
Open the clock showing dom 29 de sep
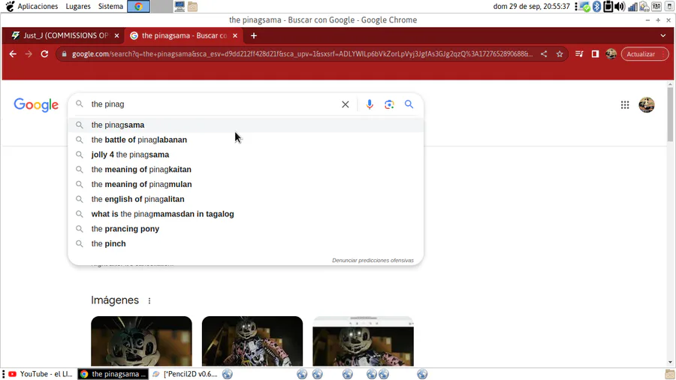pyautogui.click(x=531, y=7)
